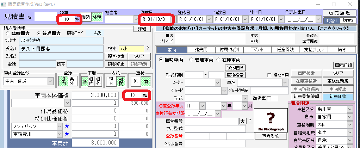Open the 予定納車日 date dropdown
This screenshot has height=148, width=360.
(x=318, y=19)
